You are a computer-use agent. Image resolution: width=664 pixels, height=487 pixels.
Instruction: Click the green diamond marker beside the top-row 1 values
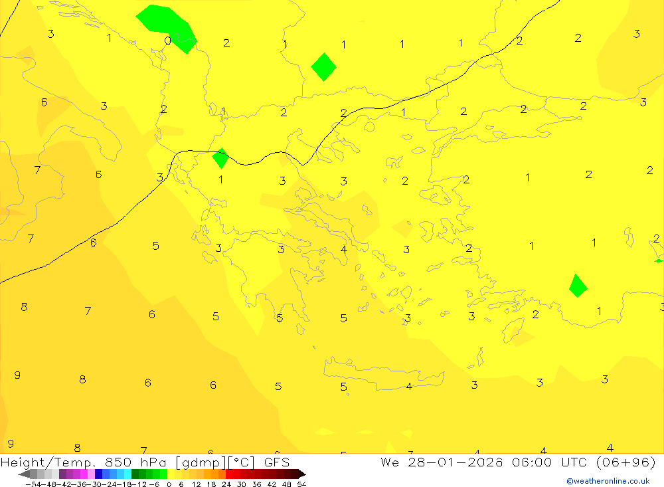point(323,67)
